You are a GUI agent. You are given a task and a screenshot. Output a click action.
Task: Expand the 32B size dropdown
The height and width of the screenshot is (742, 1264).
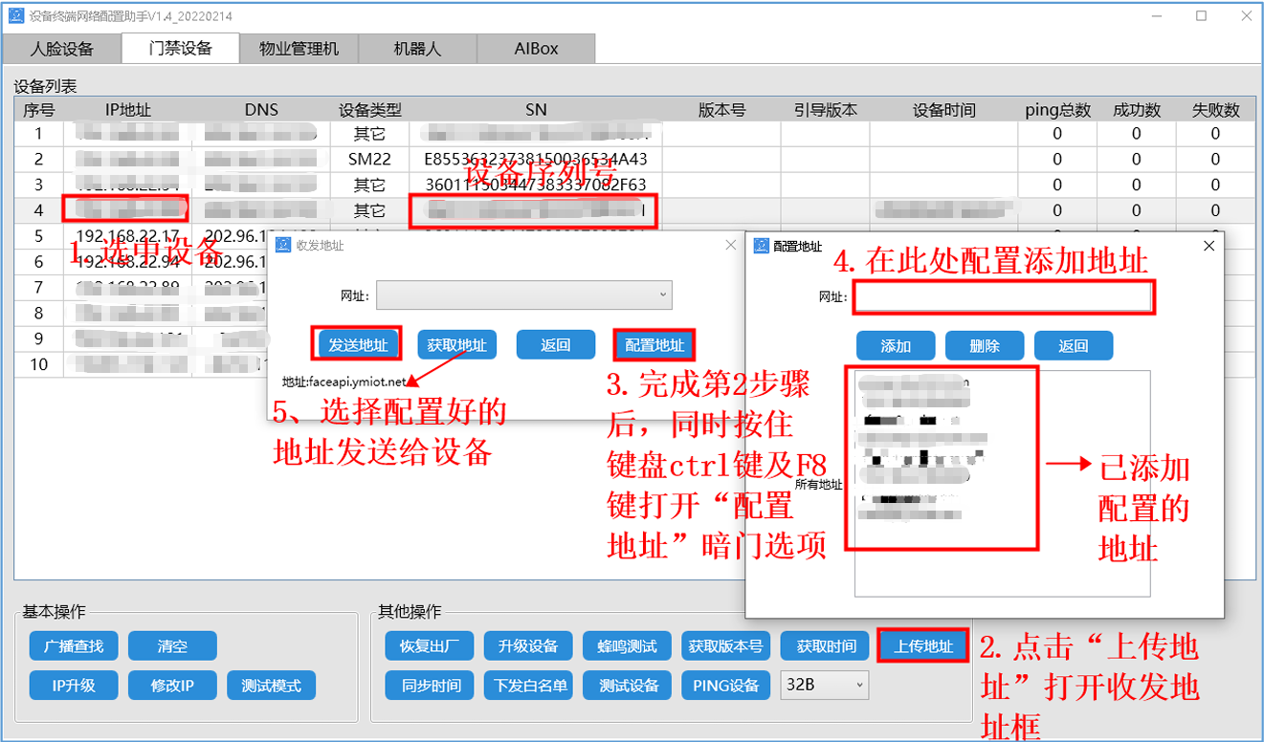click(x=825, y=685)
